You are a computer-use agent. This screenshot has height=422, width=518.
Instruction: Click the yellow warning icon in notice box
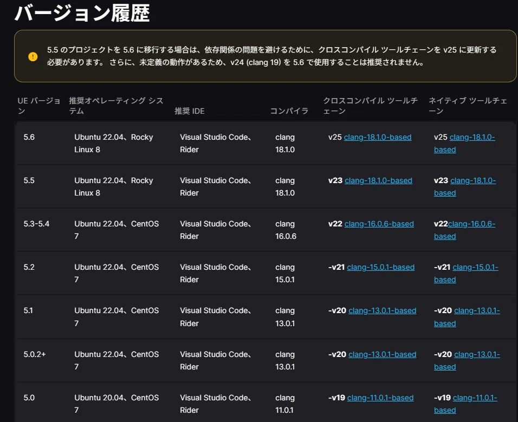[x=33, y=56]
